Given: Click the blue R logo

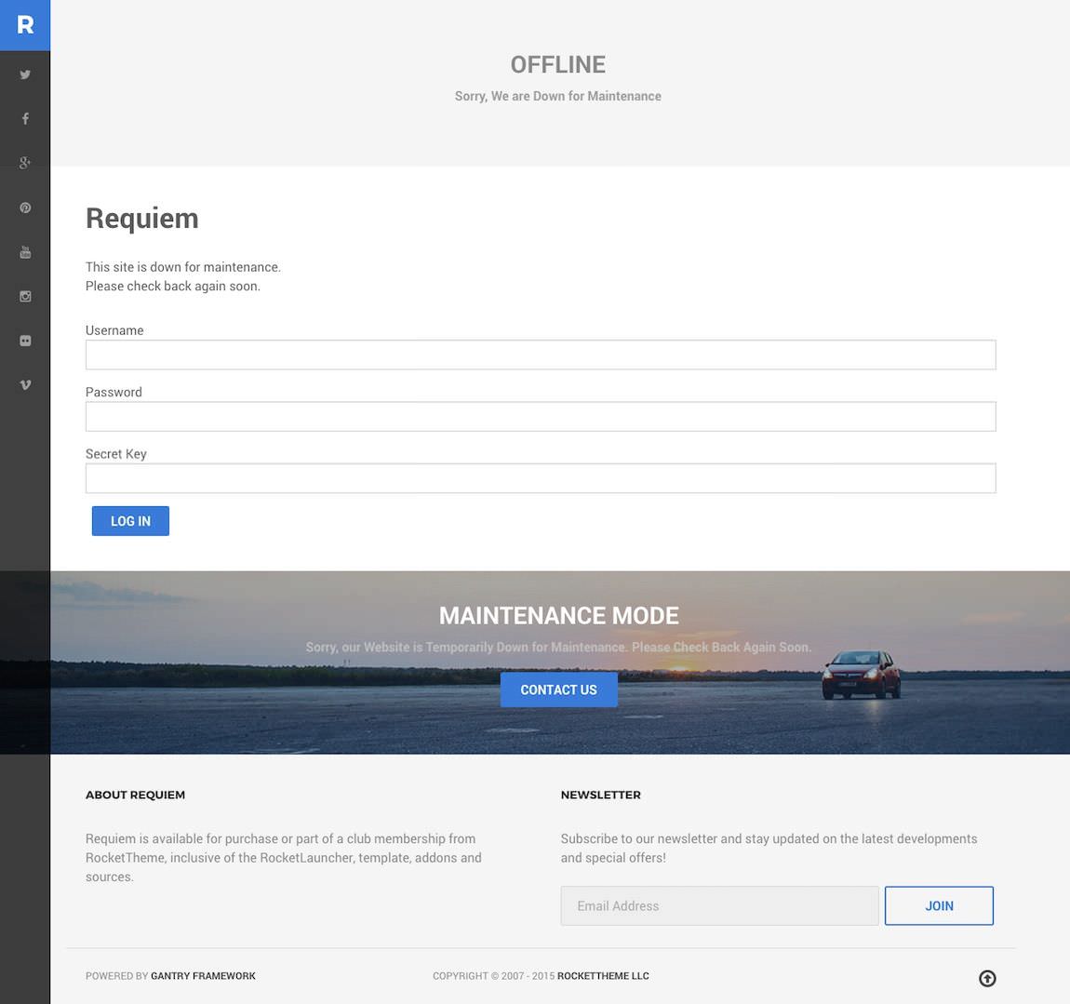Looking at the screenshot, I should coord(25,25).
